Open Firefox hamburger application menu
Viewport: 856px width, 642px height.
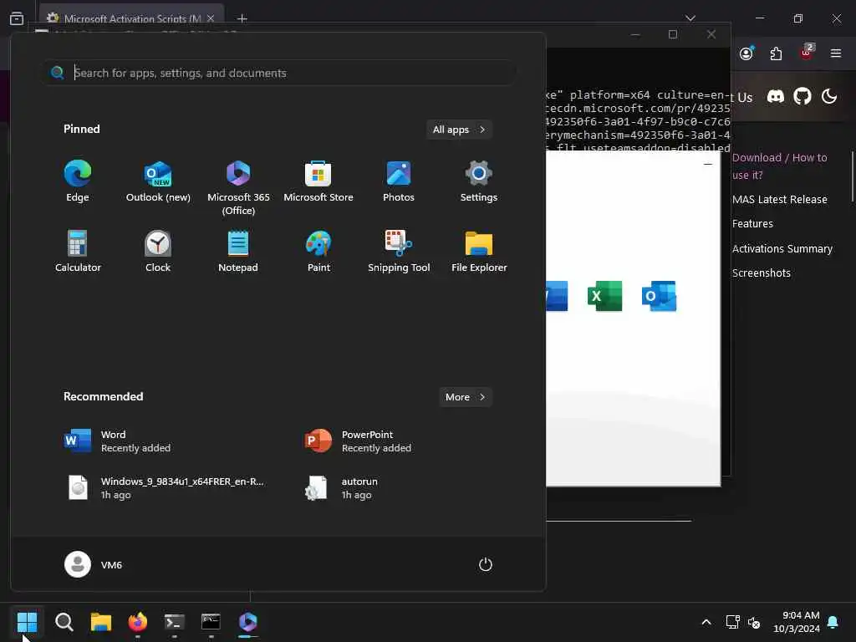[835, 53]
